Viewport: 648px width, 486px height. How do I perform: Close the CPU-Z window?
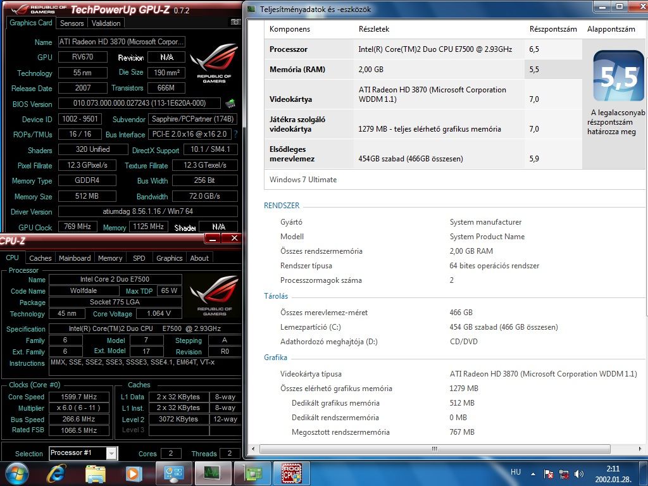(234, 239)
